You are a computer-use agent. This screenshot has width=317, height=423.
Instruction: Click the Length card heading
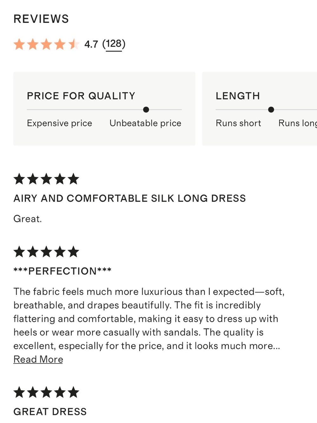(238, 96)
